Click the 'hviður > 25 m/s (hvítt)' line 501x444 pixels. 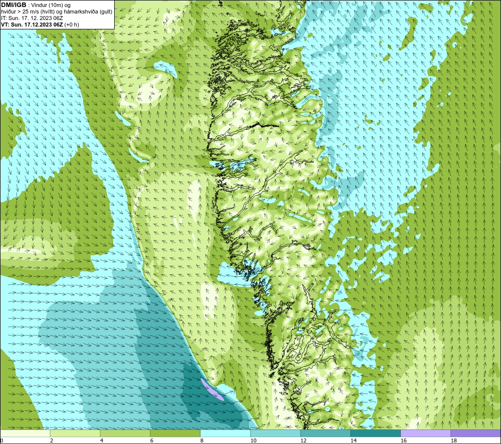57,12
